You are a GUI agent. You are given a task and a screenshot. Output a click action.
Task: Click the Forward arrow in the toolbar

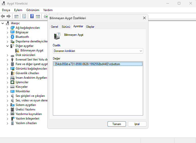pos(9,16)
